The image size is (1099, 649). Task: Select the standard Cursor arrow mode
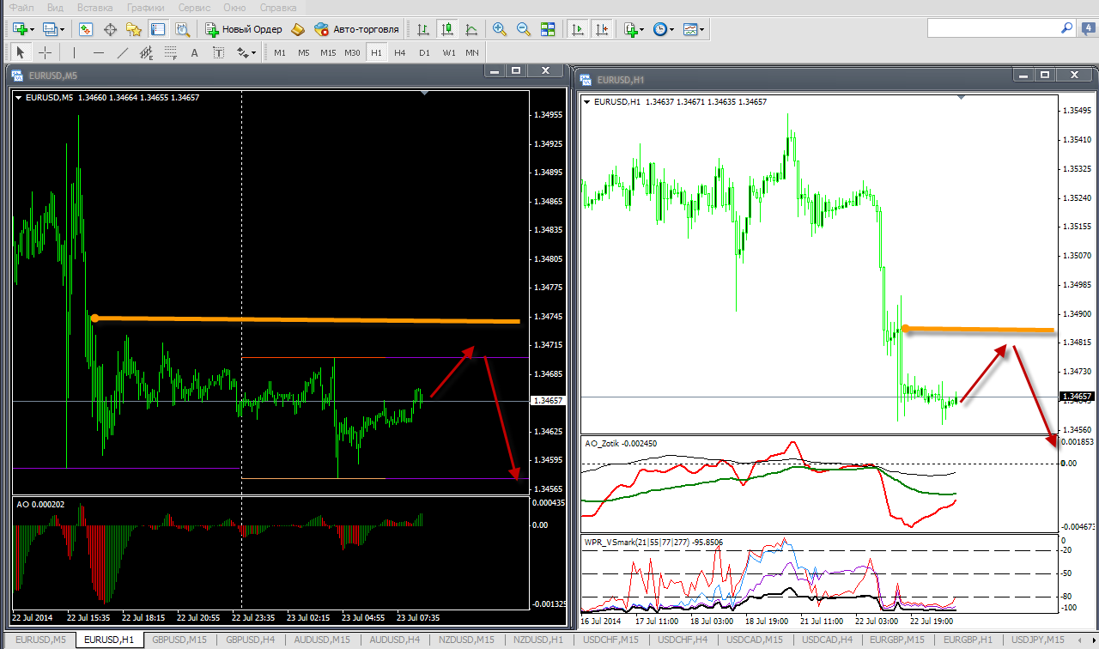point(21,52)
